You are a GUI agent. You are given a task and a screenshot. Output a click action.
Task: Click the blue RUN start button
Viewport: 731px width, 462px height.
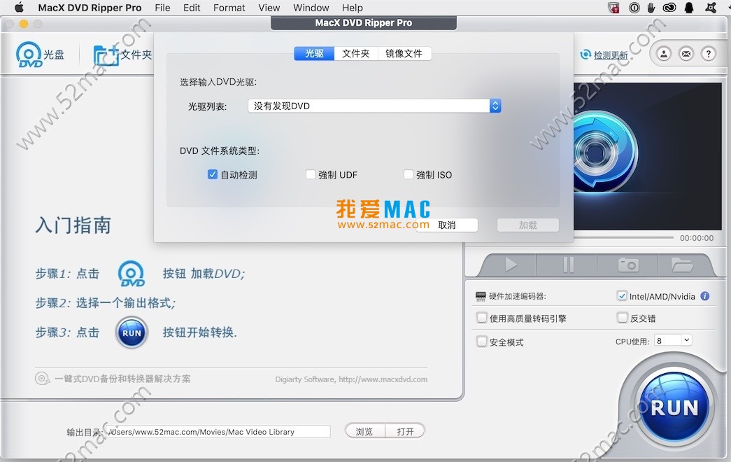[674, 407]
